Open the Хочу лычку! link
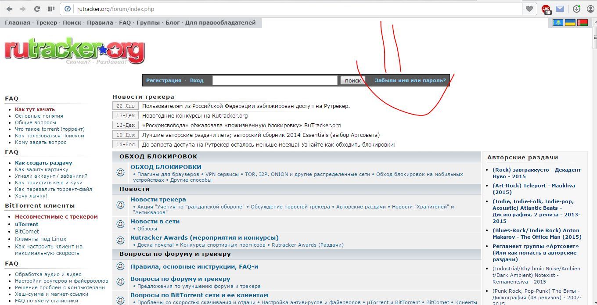 (x=31, y=196)
